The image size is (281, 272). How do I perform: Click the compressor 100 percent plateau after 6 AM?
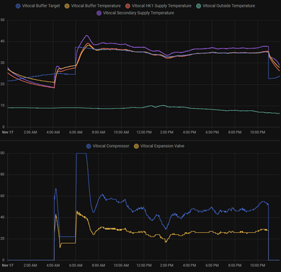[x=81, y=154]
